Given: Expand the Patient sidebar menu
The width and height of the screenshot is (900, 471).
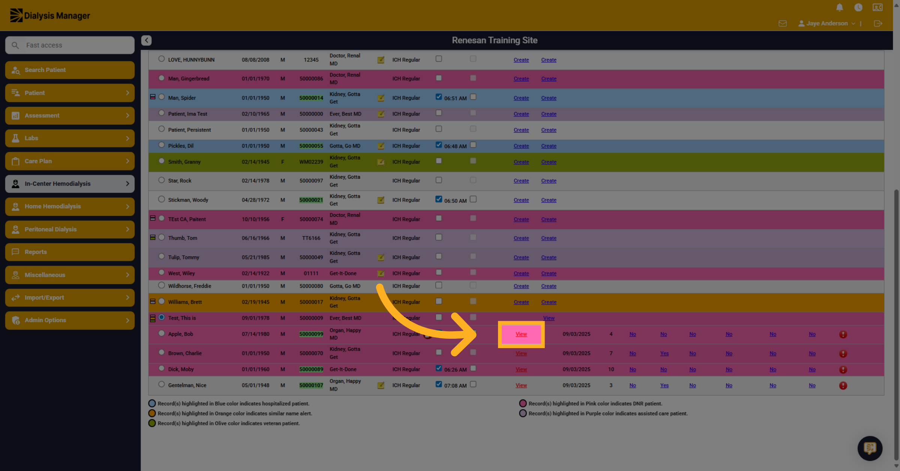Looking at the screenshot, I should 70,93.
